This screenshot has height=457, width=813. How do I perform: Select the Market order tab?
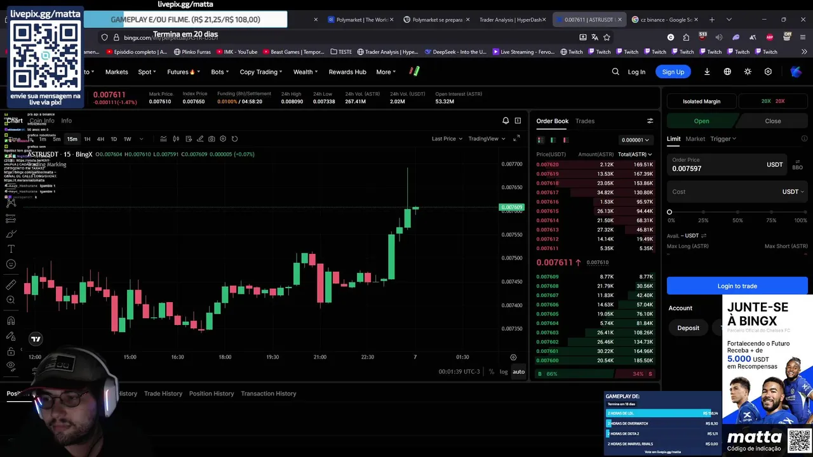[695, 138]
